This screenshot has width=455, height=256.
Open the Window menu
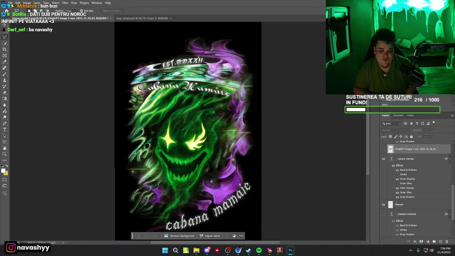97,3
